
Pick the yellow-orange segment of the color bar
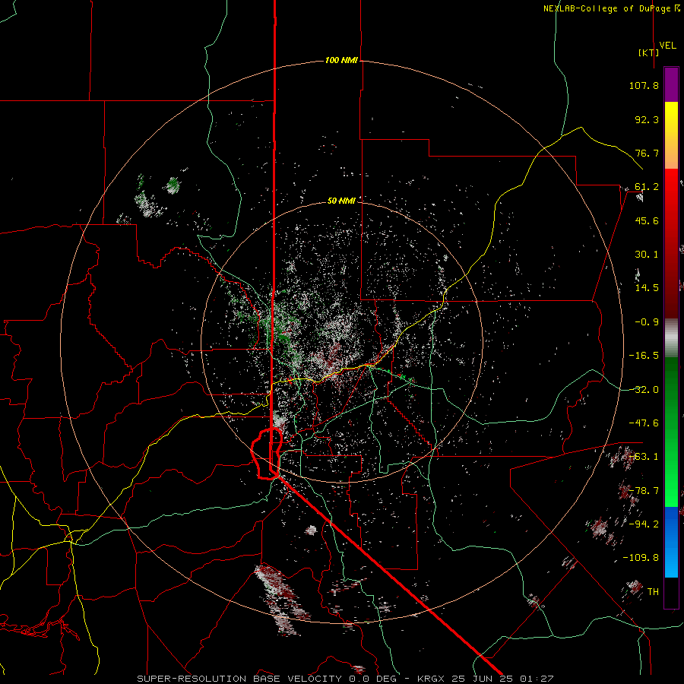click(671, 135)
